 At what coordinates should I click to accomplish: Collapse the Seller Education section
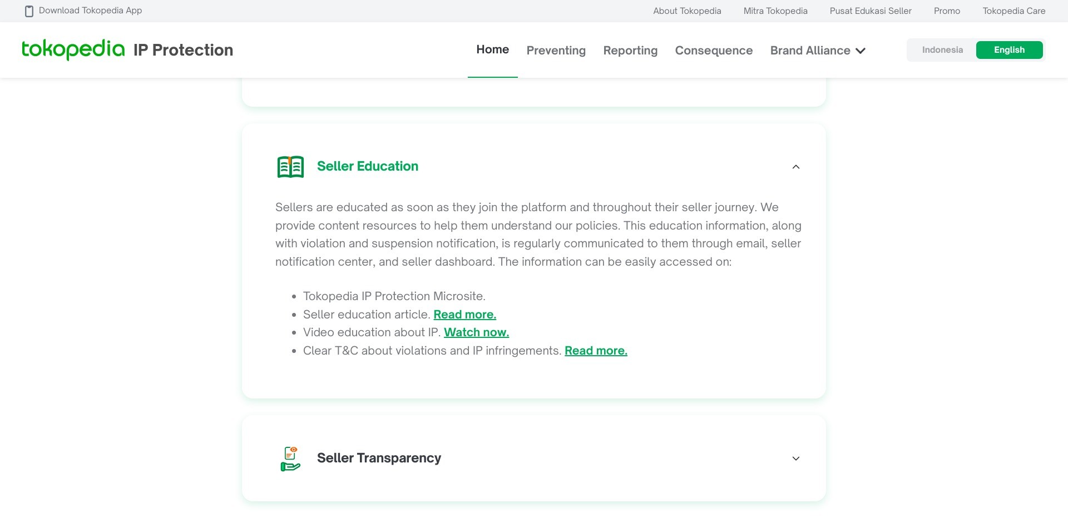point(795,167)
